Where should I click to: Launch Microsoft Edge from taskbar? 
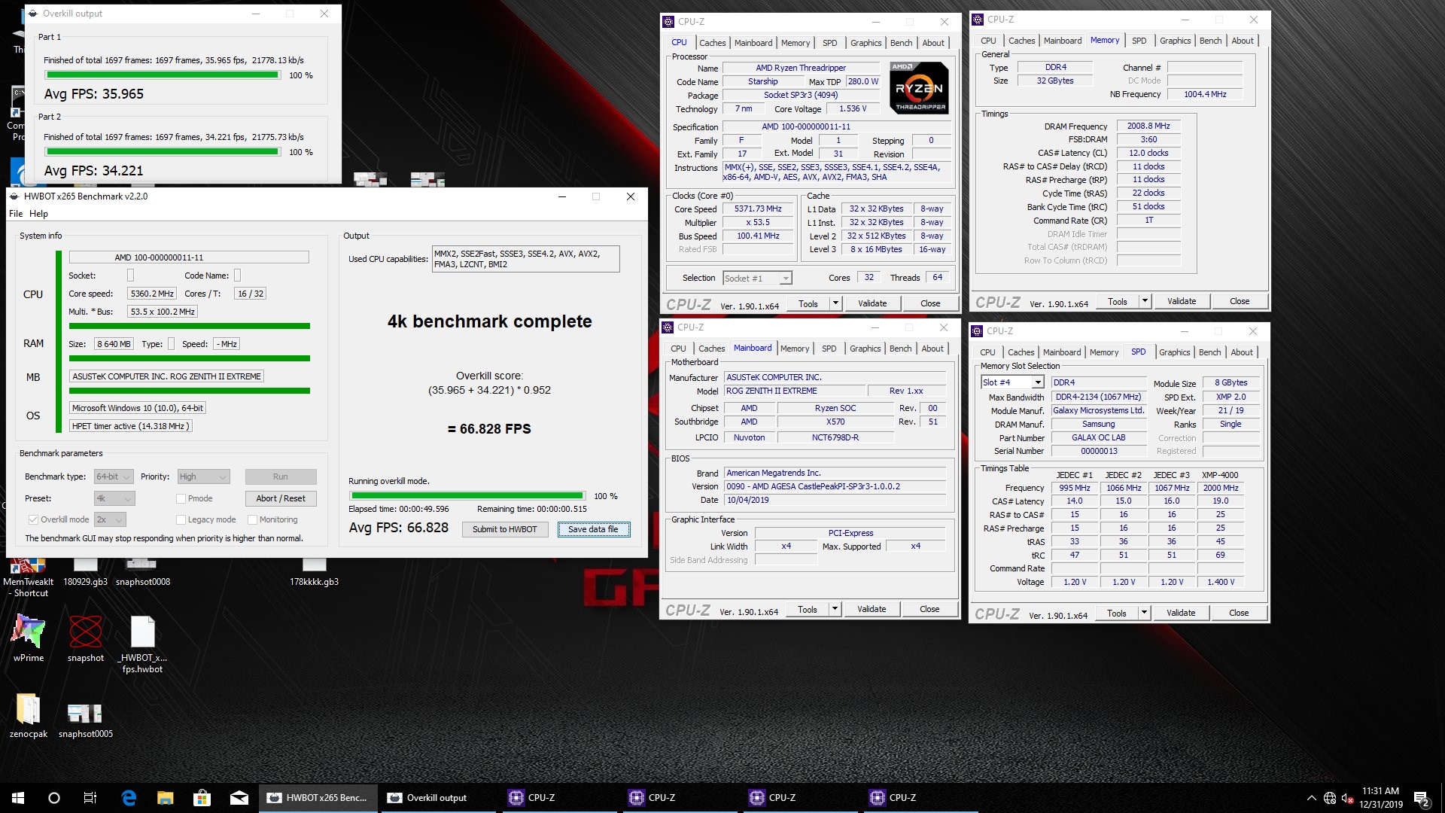[129, 798]
